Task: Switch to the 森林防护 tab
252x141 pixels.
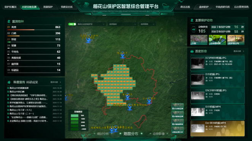Action: tap(204, 7)
